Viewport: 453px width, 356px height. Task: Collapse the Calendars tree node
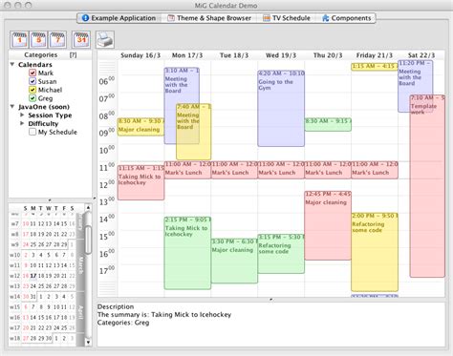[x=12, y=65]
